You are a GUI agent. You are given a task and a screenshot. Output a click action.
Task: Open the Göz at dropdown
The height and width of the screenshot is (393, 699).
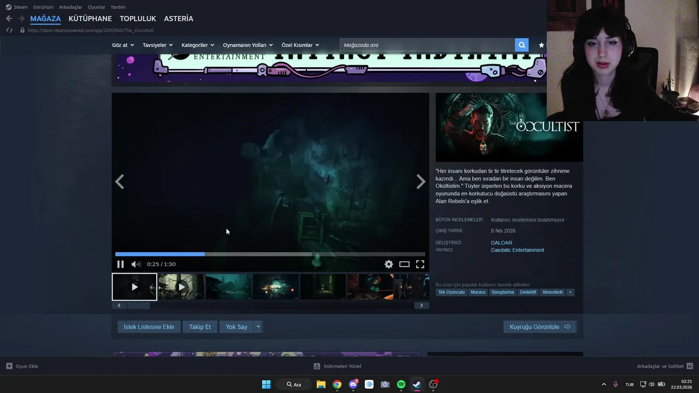pos(123,45)
